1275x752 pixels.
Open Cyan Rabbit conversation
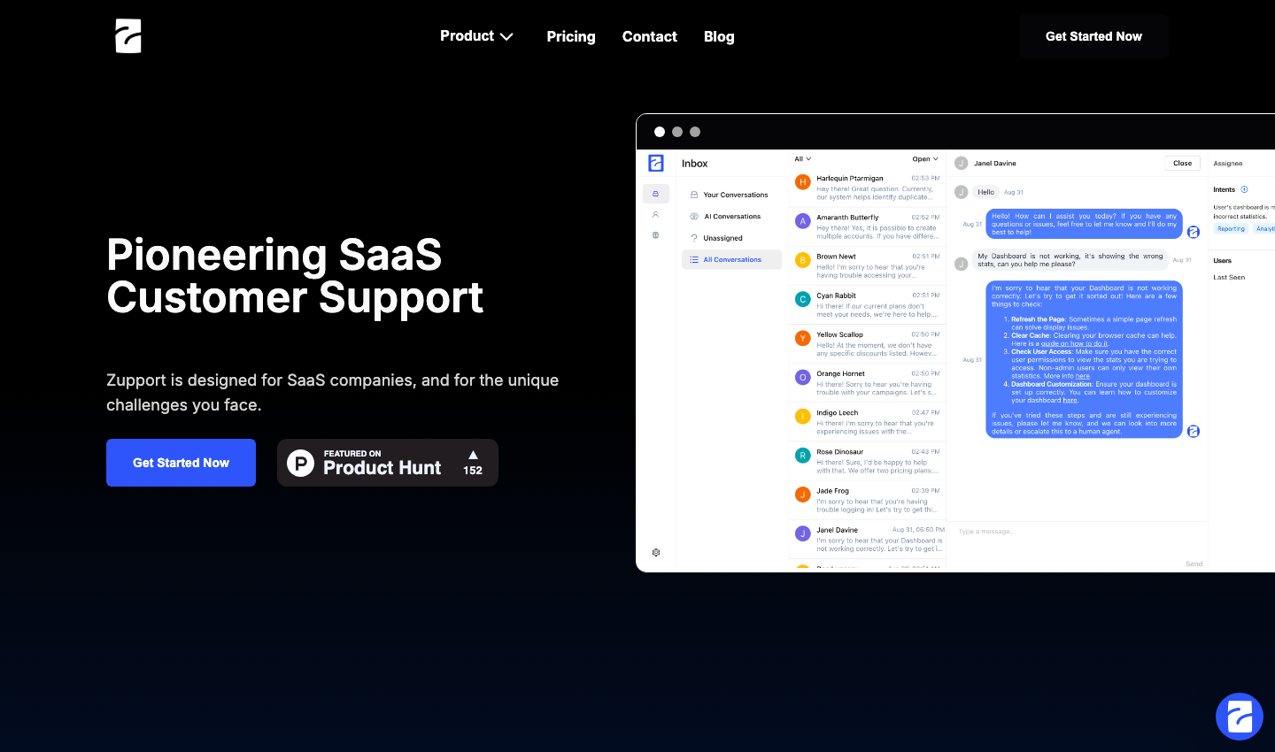coord(867,304)
